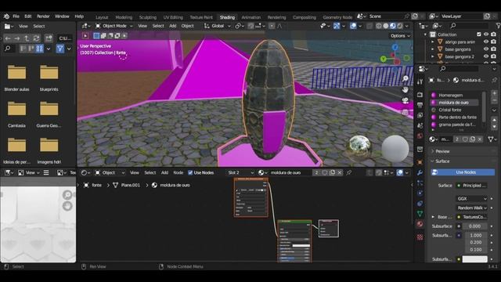Select the Cristal fonte material slot
501x282 pixels.
[x=454, y=110]
